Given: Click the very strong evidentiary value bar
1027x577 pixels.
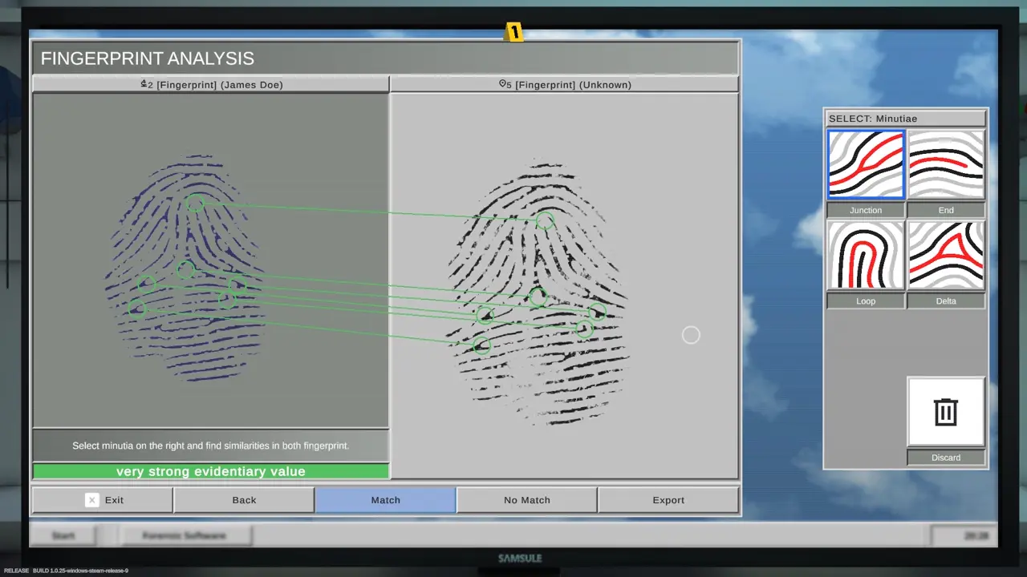Looking at the screenshot, I should coord(211,471).
